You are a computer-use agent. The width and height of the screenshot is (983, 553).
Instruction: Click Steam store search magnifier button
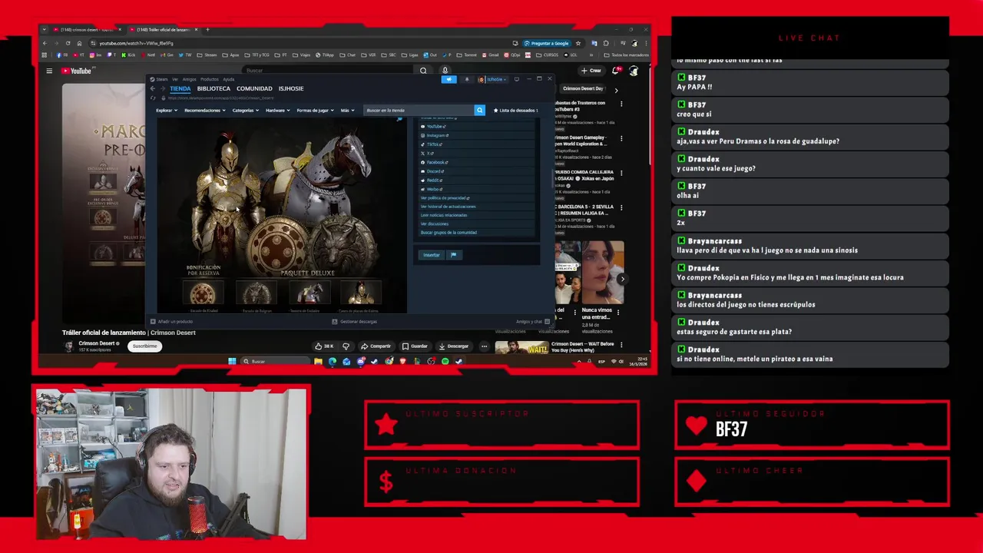[x=479, y=110]
